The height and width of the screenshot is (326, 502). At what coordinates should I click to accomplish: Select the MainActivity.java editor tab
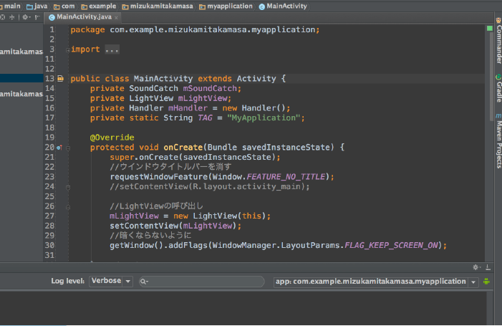coord(84,17)
